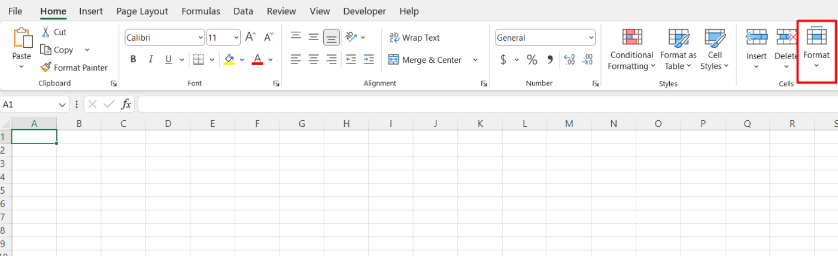Click the Increase Decimal icon
This screenshot has width=838, height=256.
click(569, 59)
